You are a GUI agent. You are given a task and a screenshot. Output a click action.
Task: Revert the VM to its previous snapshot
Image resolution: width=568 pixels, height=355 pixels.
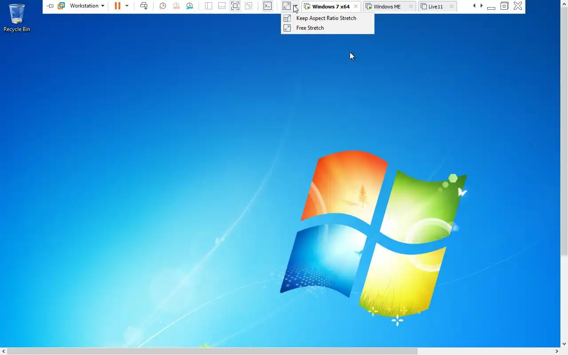(x=176, y=6)
